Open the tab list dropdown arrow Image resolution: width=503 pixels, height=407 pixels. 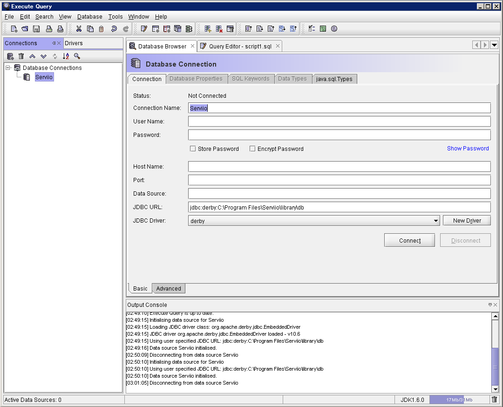494,45
